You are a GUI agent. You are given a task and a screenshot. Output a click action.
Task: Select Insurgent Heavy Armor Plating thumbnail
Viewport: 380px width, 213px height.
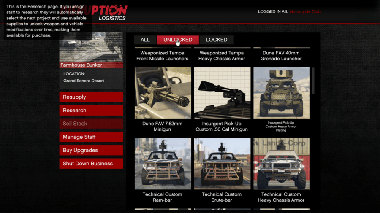[282, 93]
